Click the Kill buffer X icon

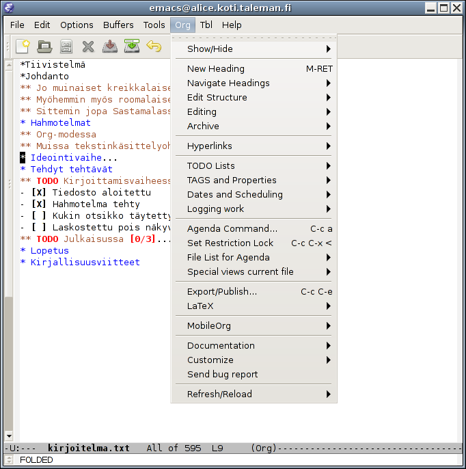[88, 46]
